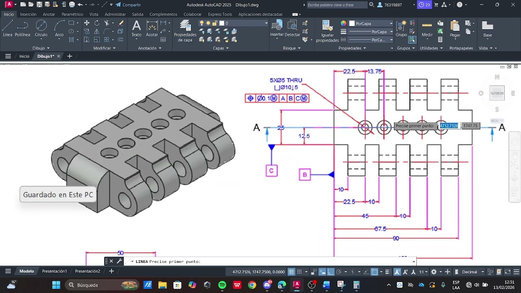The image size is (521, 293).
Task: Open the Decimal units dropdown
Action: point(472,272)
